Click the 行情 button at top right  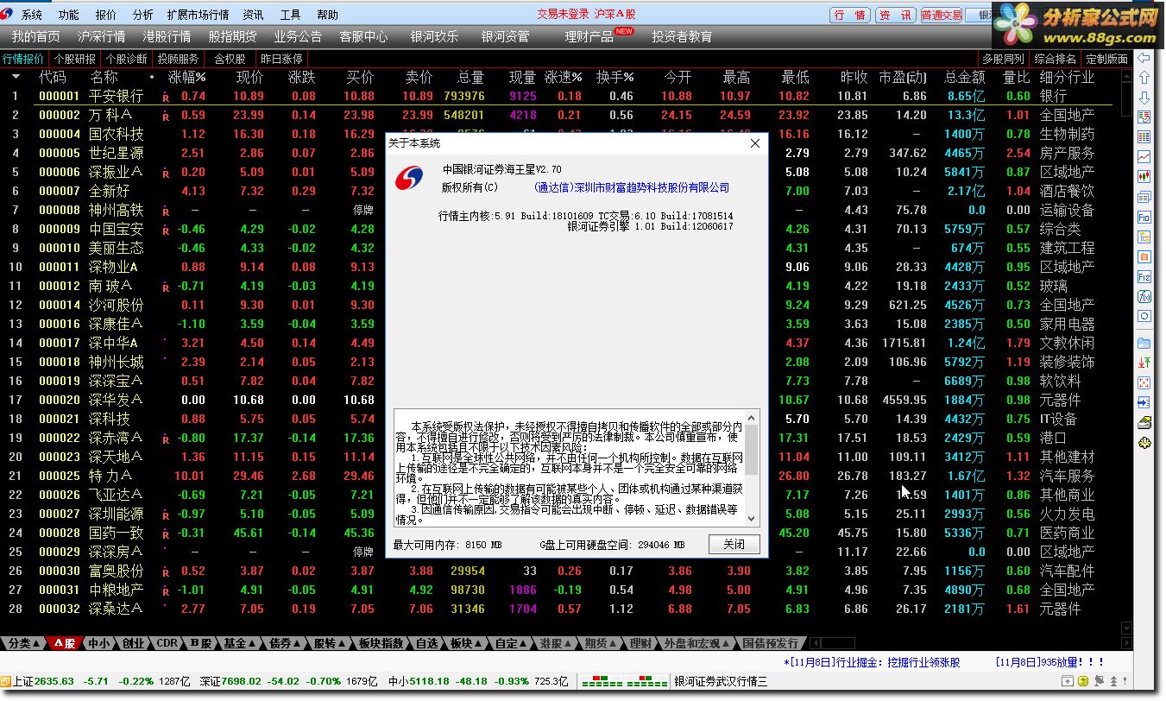click(851, 15)
